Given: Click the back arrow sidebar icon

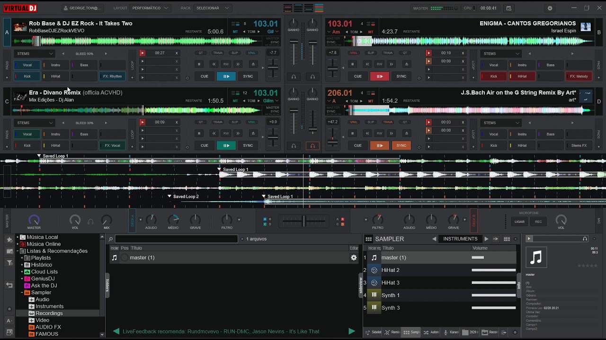Looking at the screenshot, I should [x=9, y=285].
